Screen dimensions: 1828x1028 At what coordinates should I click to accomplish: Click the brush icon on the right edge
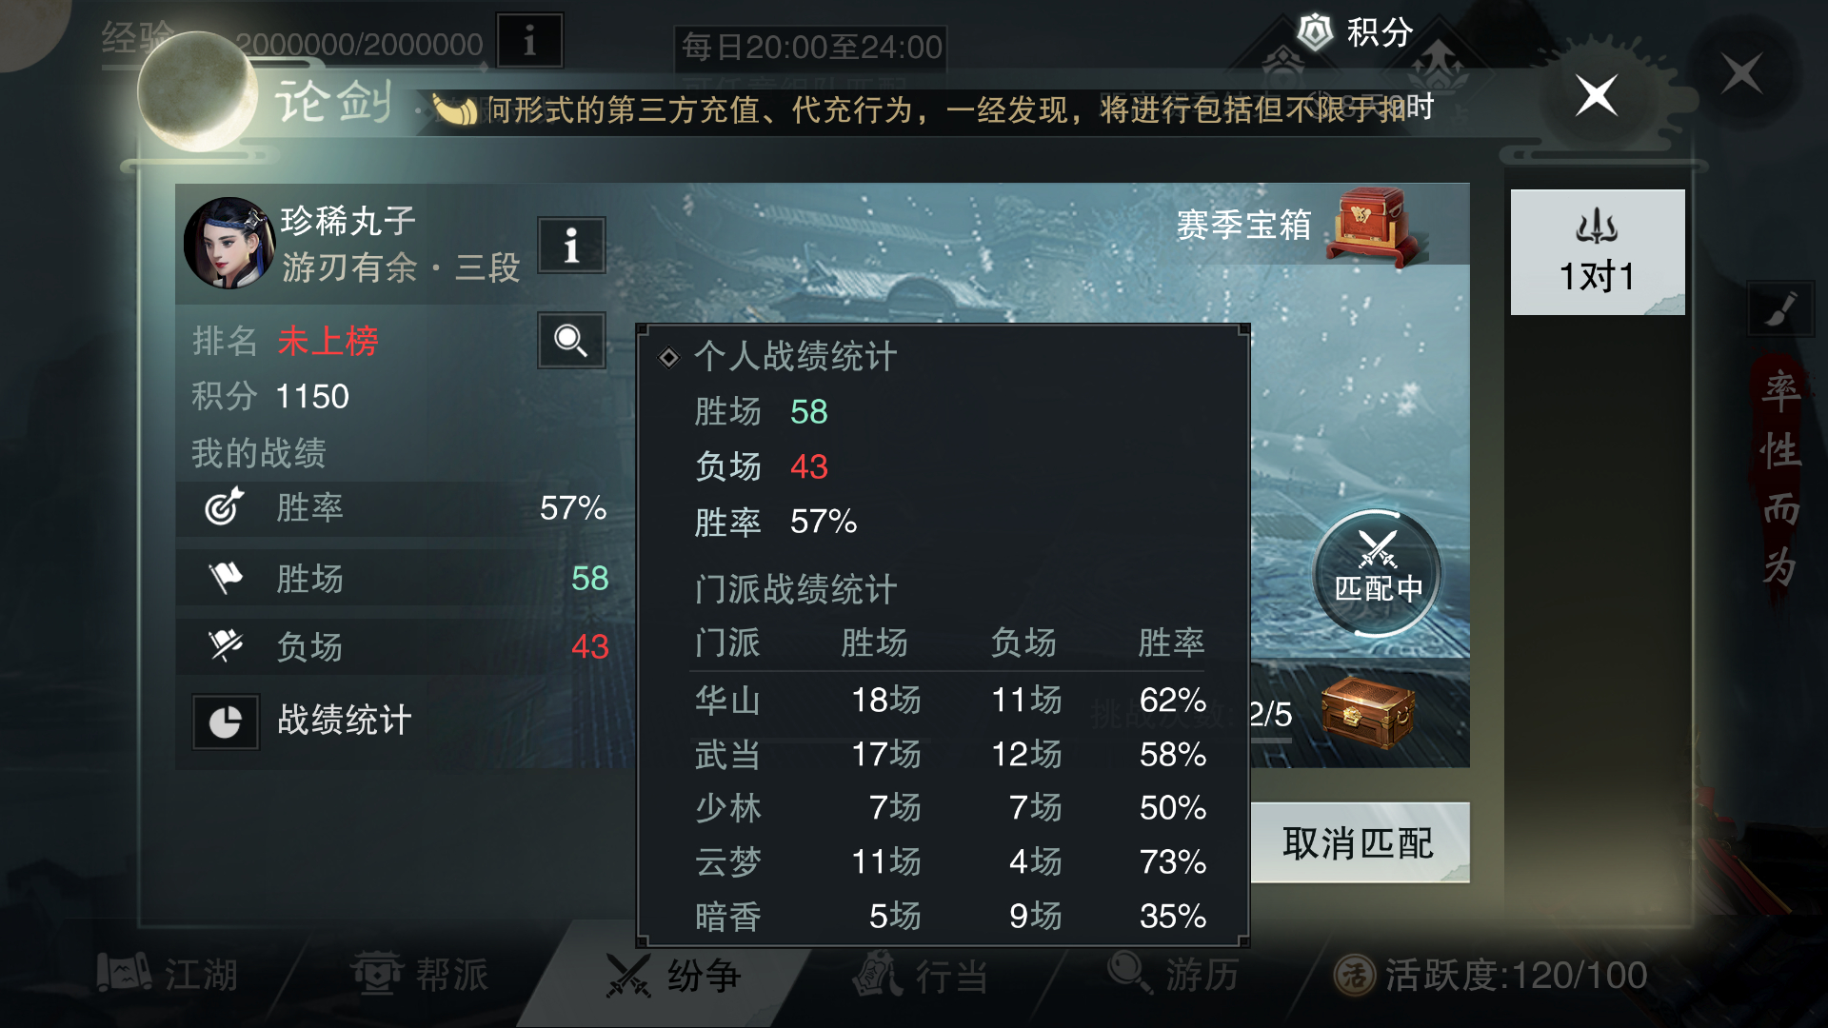coord(1780,308)
